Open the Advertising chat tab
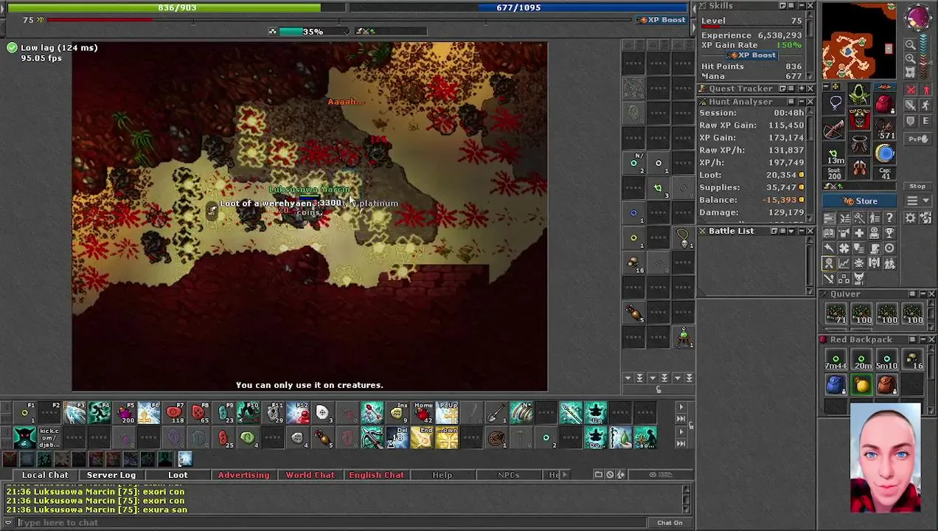This screenshot has width=938, height=531. pyautogui.click(x=243, y=475)
